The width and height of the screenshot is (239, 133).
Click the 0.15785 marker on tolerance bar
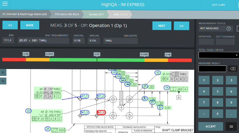144,54
